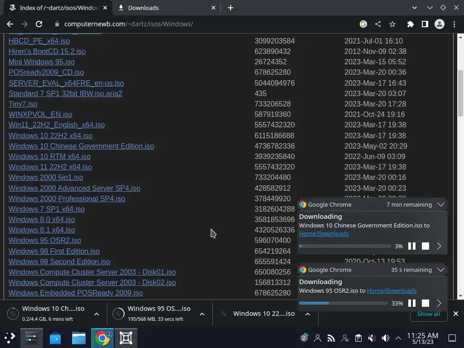Download Mini Windows 95.iso
This screenshot has height=348, width=464.
pos(41,62)
